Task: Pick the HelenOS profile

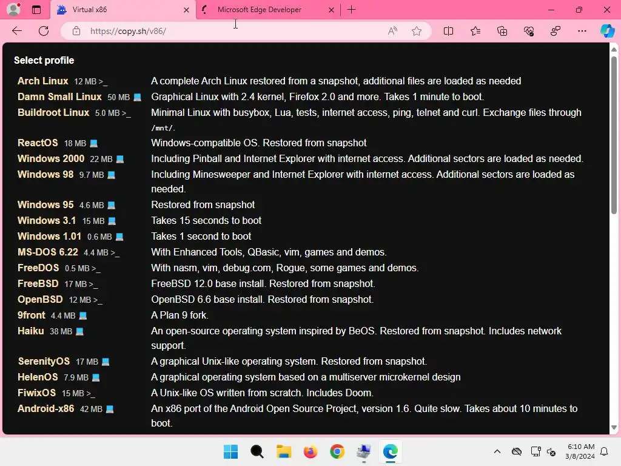Action: coord(38,377)
